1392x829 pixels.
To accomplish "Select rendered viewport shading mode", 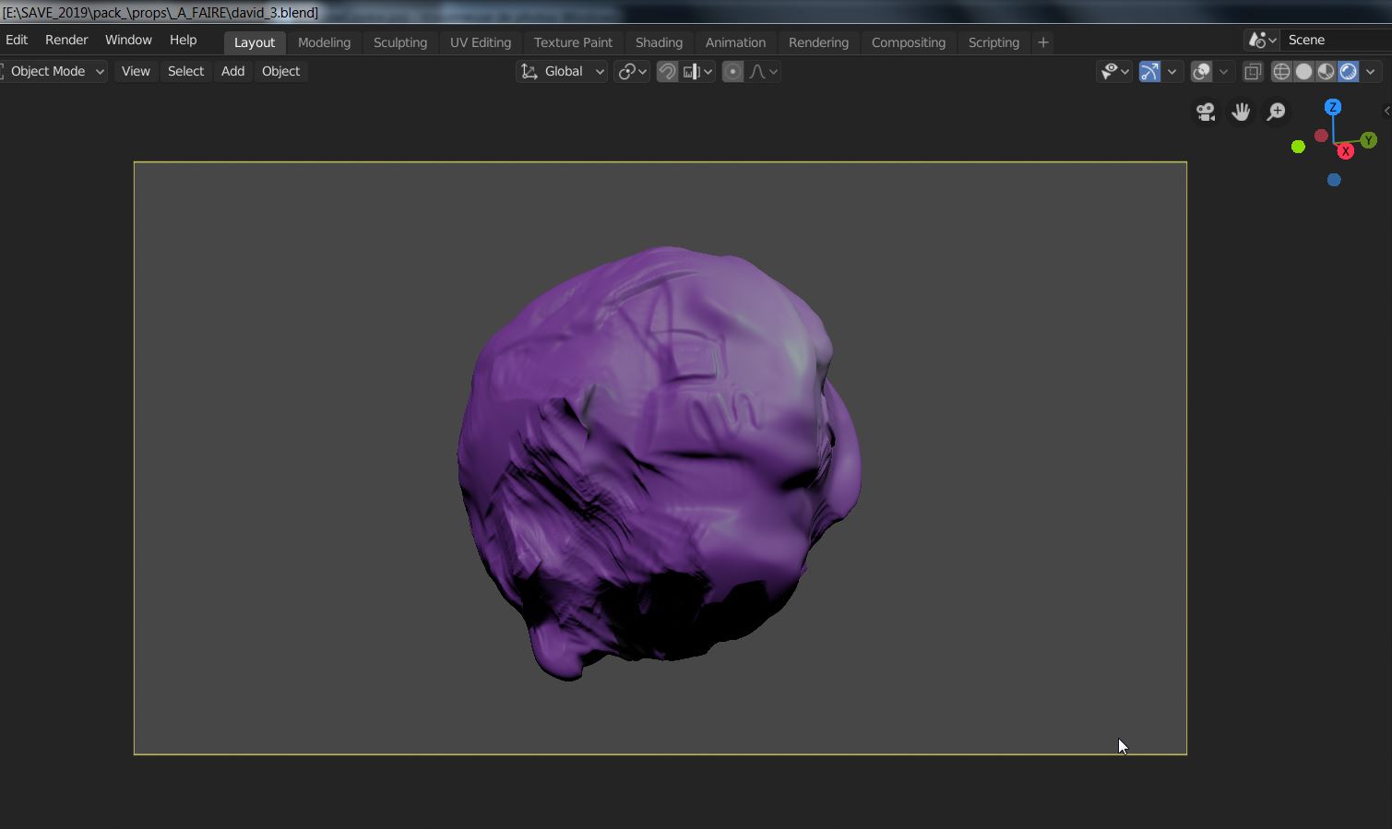I will 1348,72.
